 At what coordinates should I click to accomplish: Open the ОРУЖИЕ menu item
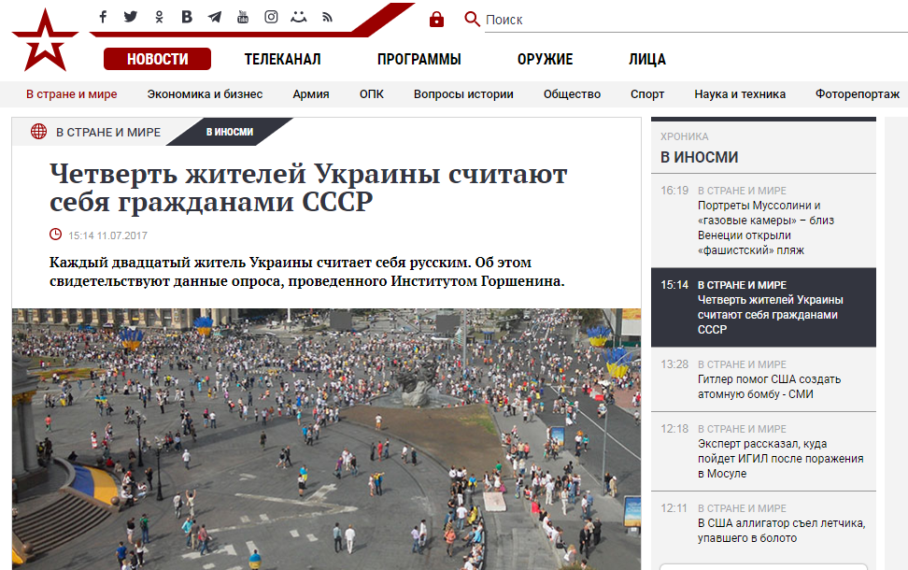click(545, 59)
